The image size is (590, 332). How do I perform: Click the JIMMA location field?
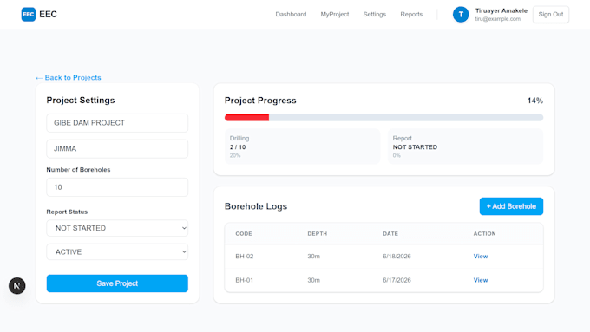tap(117, 148)
